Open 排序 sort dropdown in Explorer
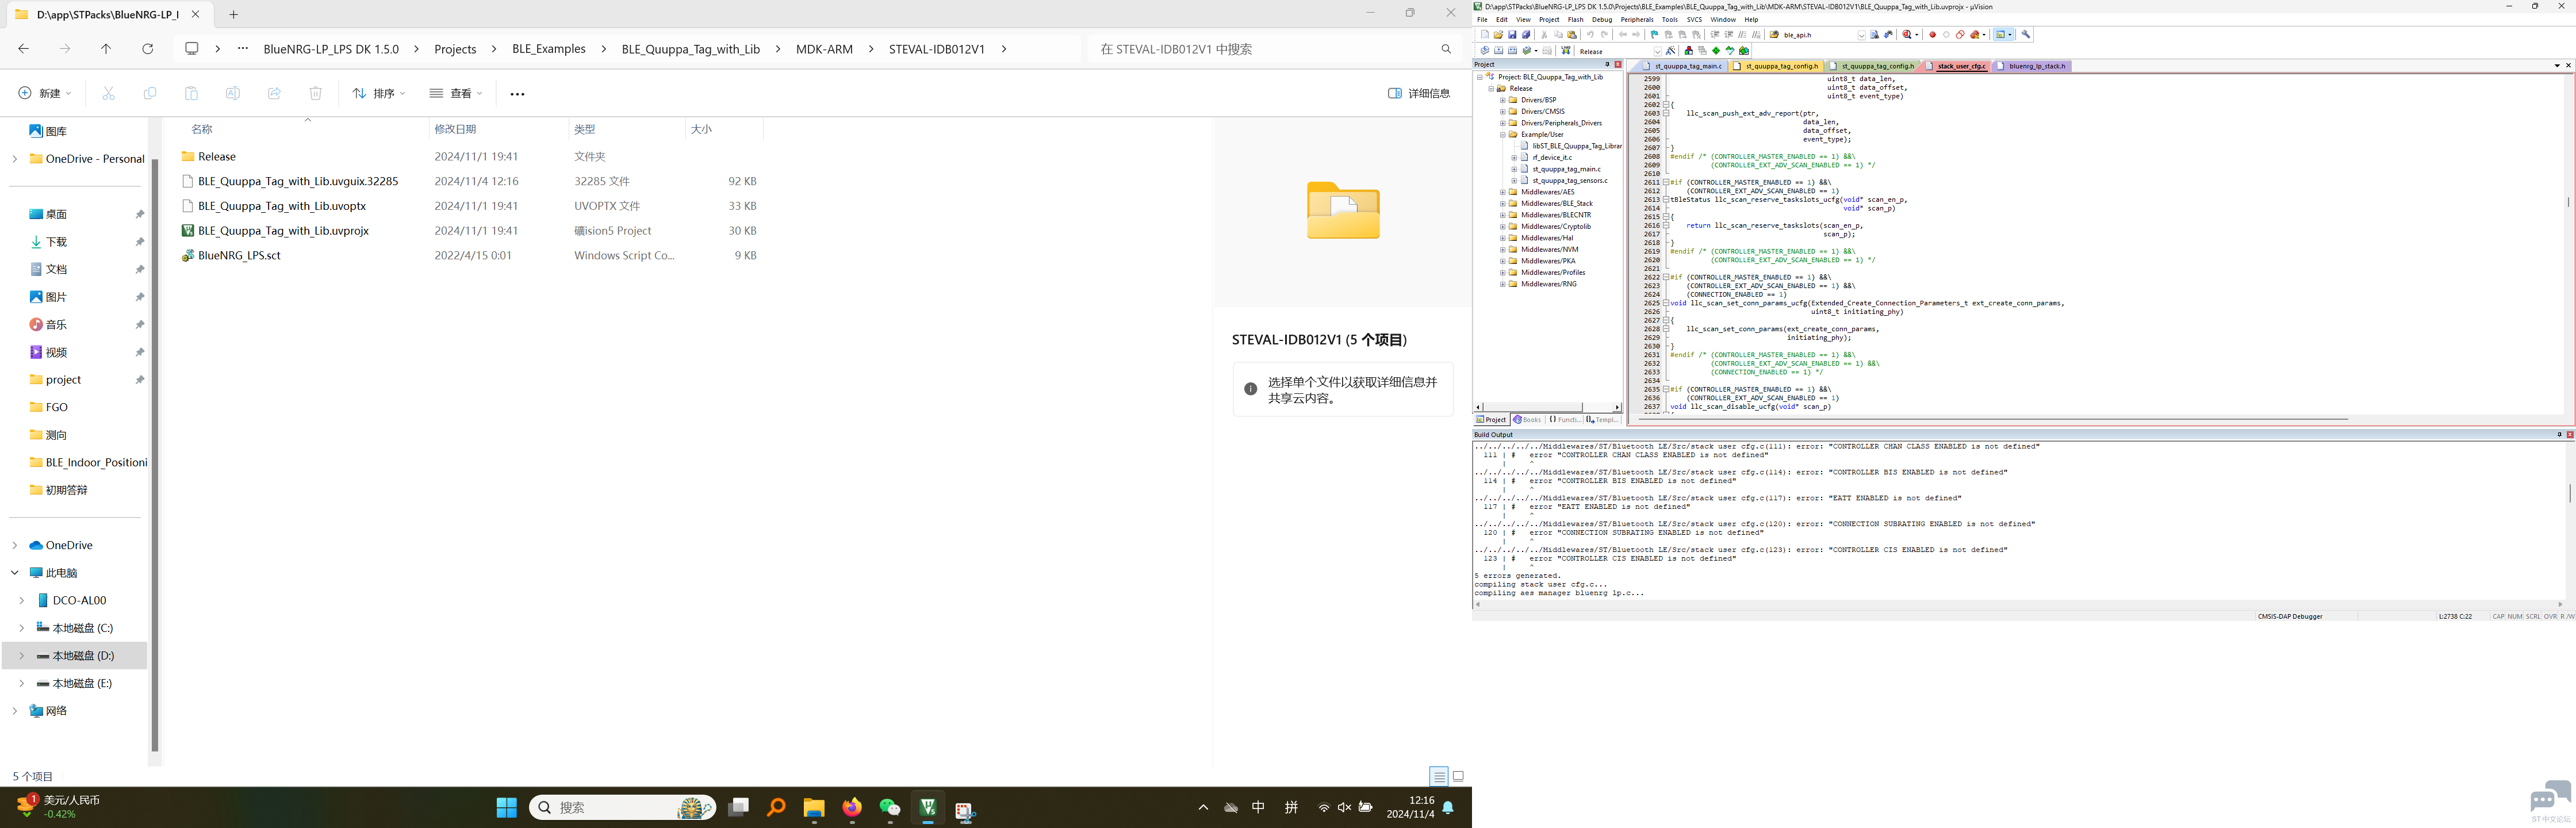The height and width of the screenshot is (828, 2576). point(379,94)
